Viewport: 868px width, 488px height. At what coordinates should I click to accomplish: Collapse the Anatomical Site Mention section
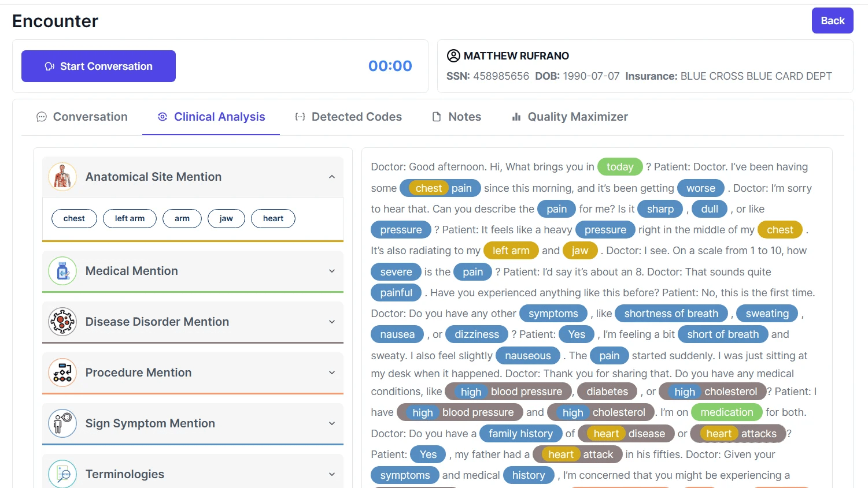[x=331, y=177]
